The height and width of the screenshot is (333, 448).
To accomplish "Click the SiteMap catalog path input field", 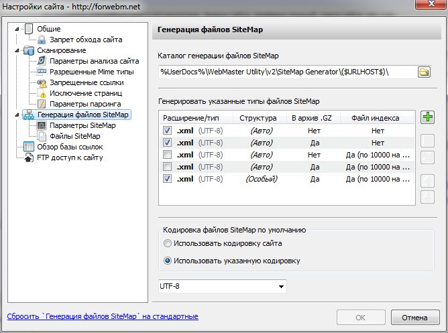I will [x=286, y=72].
